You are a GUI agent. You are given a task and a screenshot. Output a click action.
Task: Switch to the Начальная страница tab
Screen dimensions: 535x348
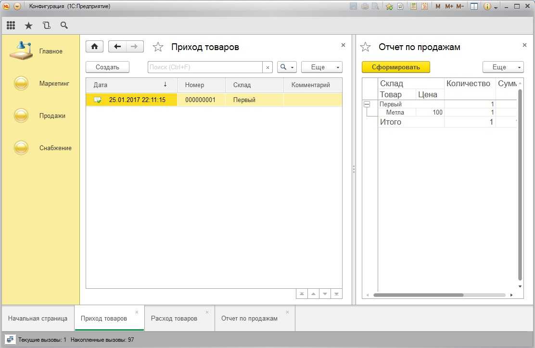tap(38, 318)
